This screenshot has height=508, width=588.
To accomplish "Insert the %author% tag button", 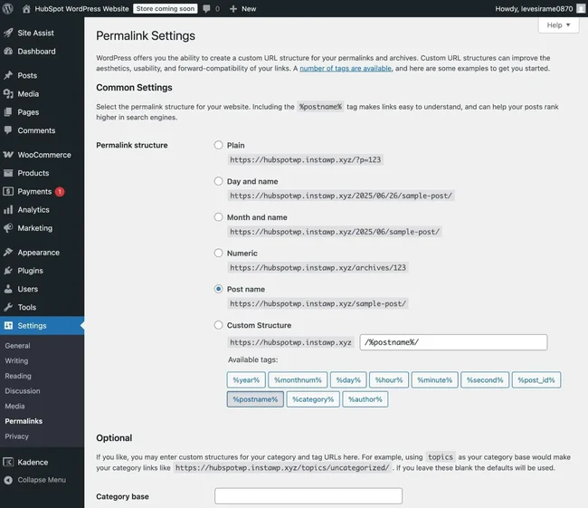I will click(365, 399).
